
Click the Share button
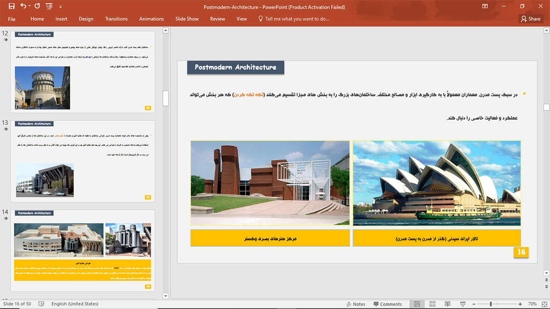tap(531, 19)
